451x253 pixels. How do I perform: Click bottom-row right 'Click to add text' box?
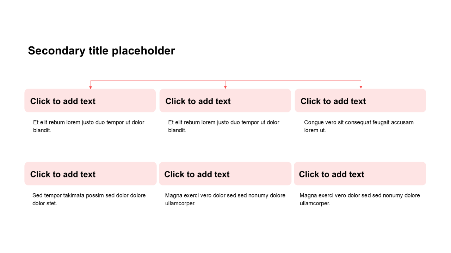point(360,174)
